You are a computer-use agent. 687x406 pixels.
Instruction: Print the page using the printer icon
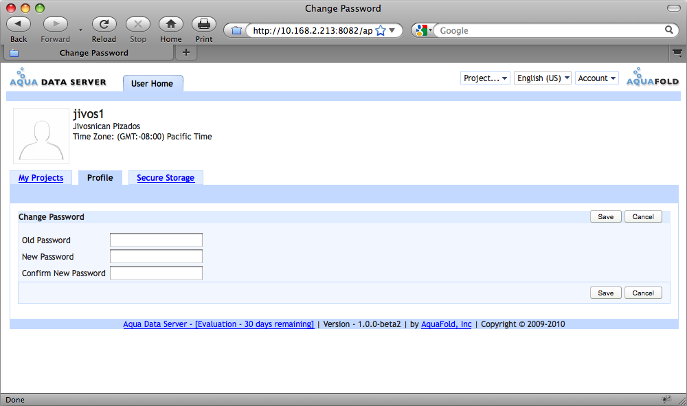click(x=204, y=24)
